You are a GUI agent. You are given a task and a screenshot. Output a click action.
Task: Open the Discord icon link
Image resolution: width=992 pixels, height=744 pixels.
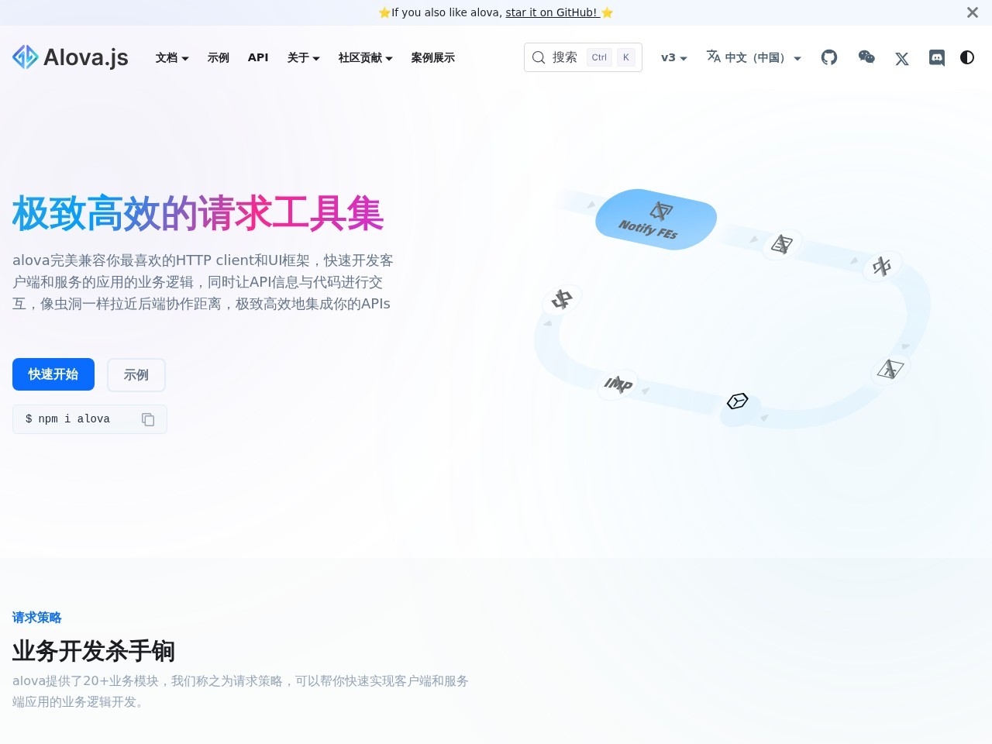(937, 57)
